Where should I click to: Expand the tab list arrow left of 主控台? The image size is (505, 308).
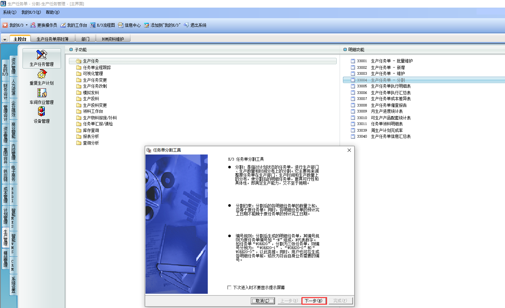tap(5, 39)
